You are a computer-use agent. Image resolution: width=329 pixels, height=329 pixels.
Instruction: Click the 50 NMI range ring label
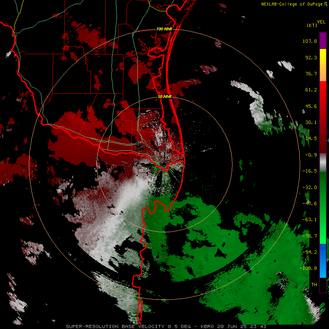[x=164, y=97]
